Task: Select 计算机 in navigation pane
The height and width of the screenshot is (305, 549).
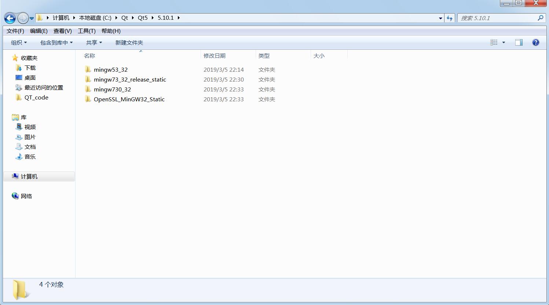Action: [x=29, y=176]
